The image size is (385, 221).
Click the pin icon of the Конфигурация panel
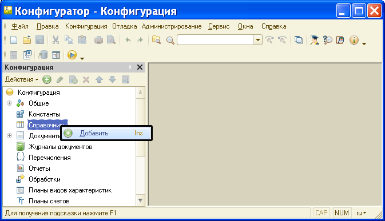tap(130, 67)
